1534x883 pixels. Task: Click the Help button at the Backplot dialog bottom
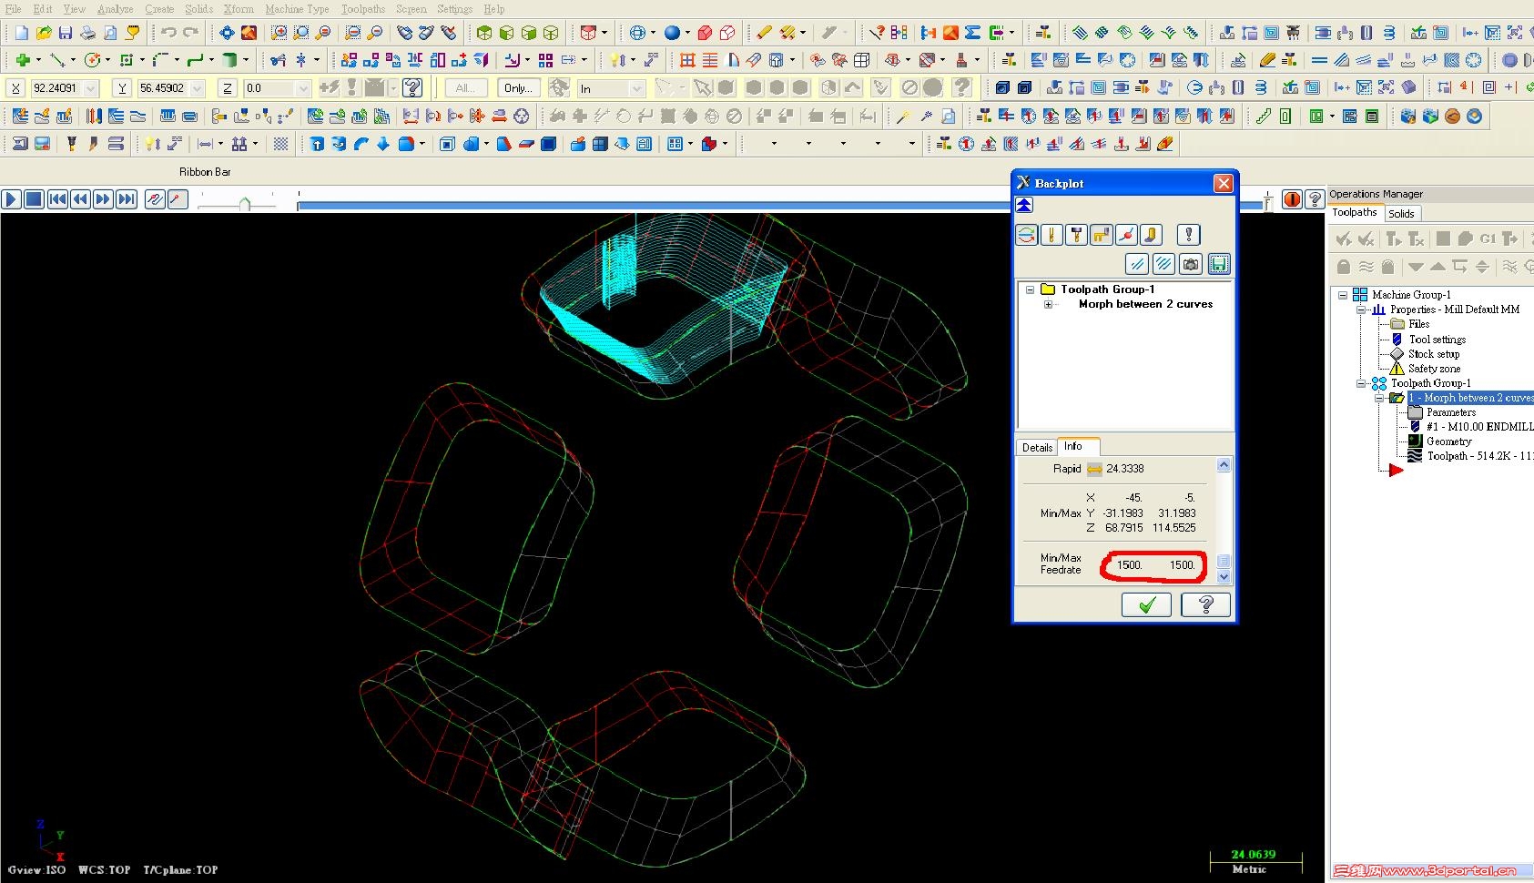tap(1205, 604)
